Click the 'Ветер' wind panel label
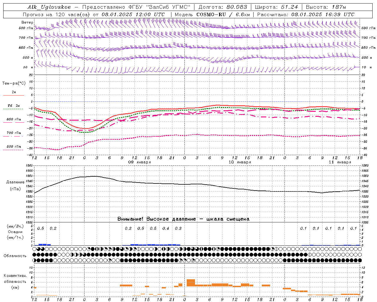The width and height of the screenshot is (377, 302). pyautogui.click(x=27, y=22)
